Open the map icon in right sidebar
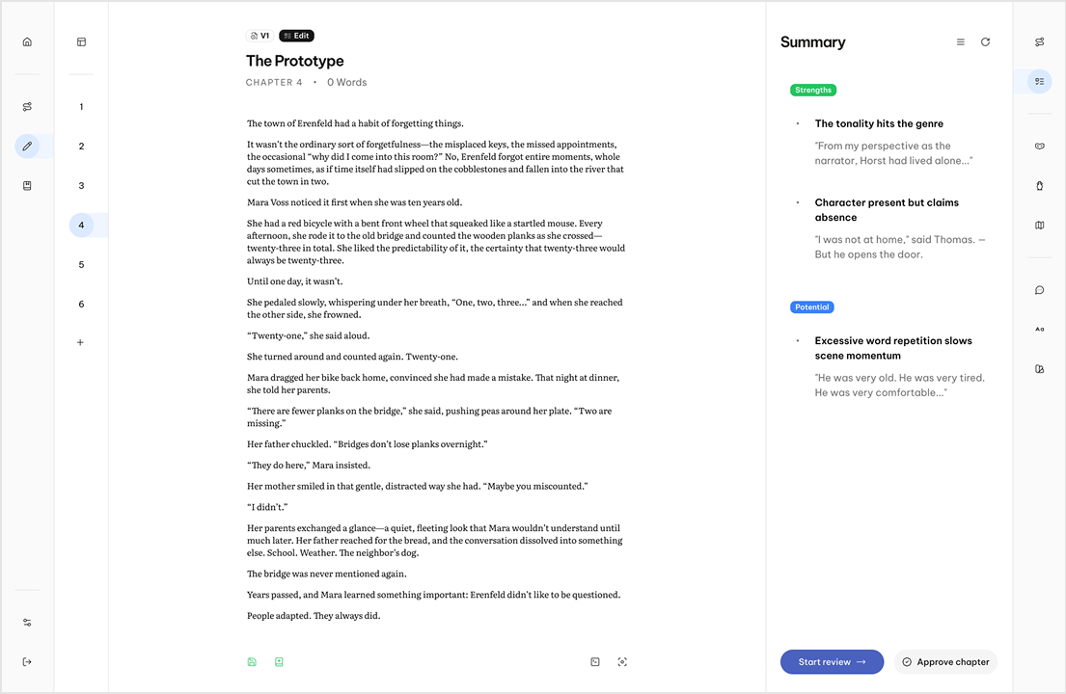Screen dimensions: 1066x694 coord(1040,225)
